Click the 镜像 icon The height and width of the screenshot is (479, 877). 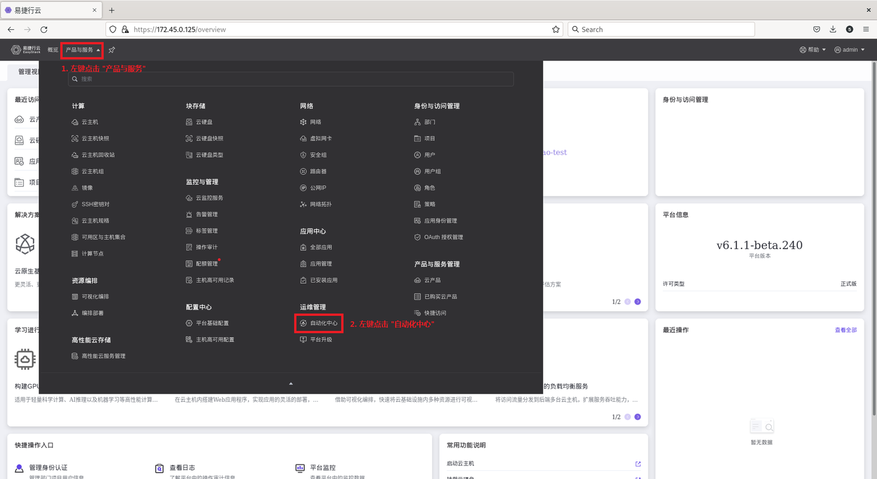coord(75,187)
